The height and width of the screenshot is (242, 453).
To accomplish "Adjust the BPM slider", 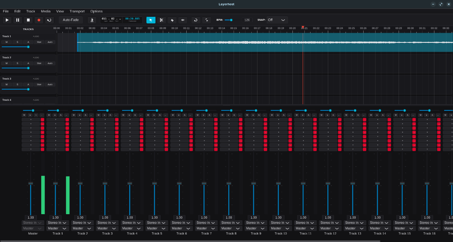I will point(232,20).
